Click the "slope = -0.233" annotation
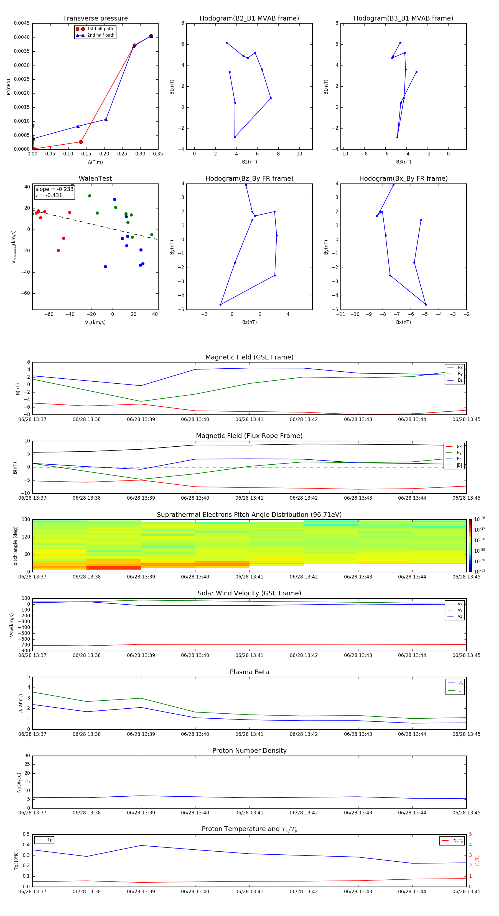499x916 pixels. click(54, 189)
